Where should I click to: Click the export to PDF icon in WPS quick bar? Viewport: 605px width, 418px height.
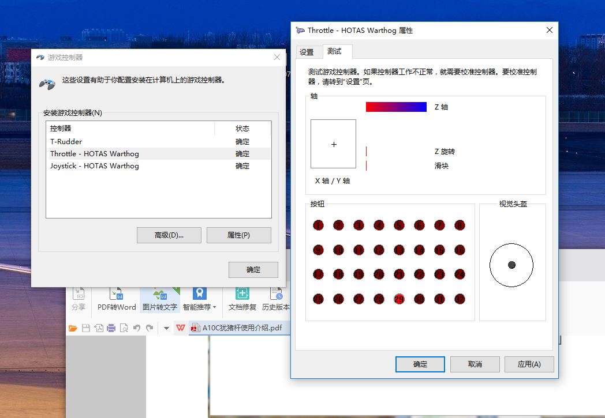99,328
